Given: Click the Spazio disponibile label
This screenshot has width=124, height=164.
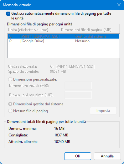Looking at the screenshot, I should click(x=23, y=71).
